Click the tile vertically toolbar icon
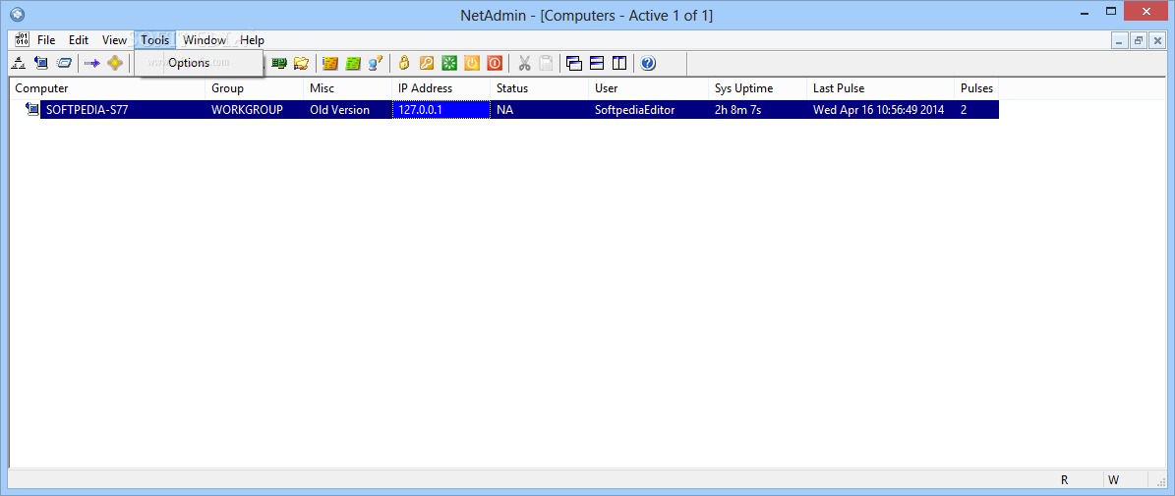The height and width of the screenshot is (496, 1175). click(x=619, y=64)
